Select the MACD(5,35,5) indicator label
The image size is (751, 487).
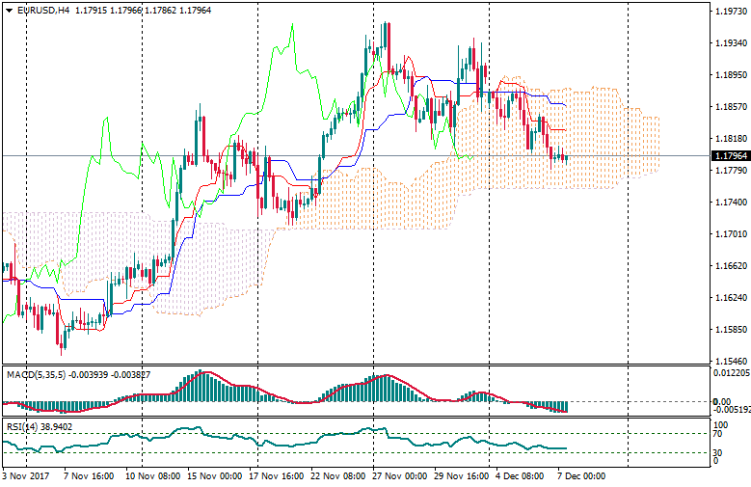(x=33, y=373)
